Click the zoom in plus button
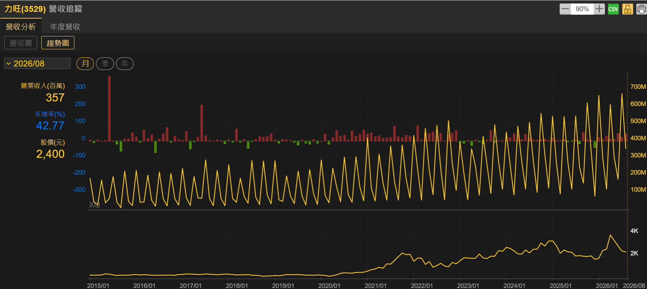This screenshot has width=647, height=289. (599, 9)
